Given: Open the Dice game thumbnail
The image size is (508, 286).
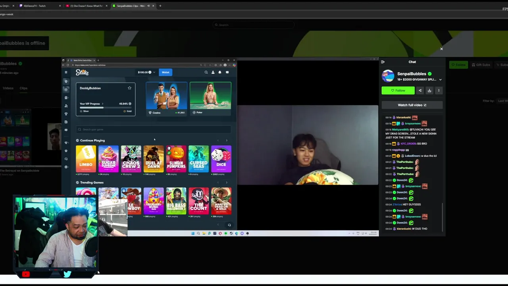Looking at the screenshot, I should (x=221, y=159).
